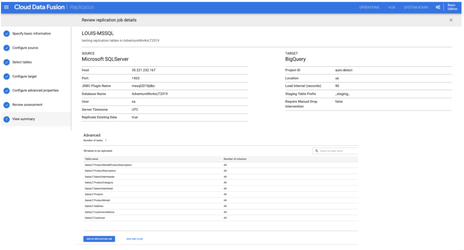464x250 pixels.
Task: Open the Operations menu item
Action: click(x=369, y=7)
